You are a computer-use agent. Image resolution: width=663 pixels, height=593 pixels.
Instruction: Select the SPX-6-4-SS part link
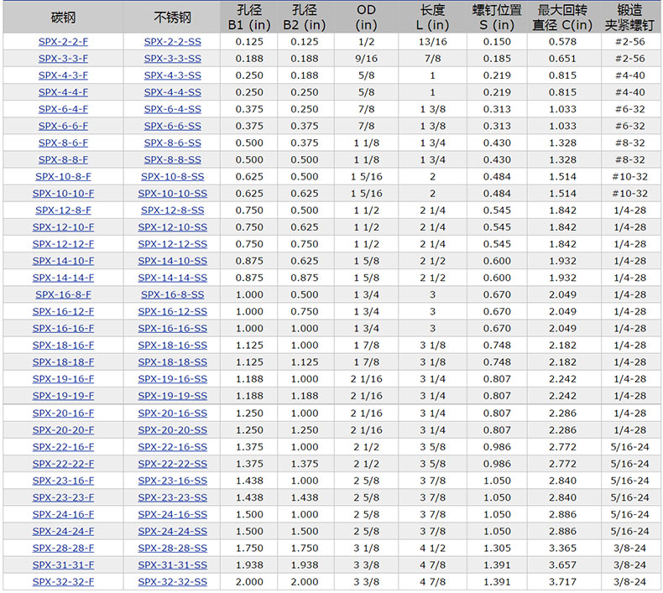tap(172, 109)
